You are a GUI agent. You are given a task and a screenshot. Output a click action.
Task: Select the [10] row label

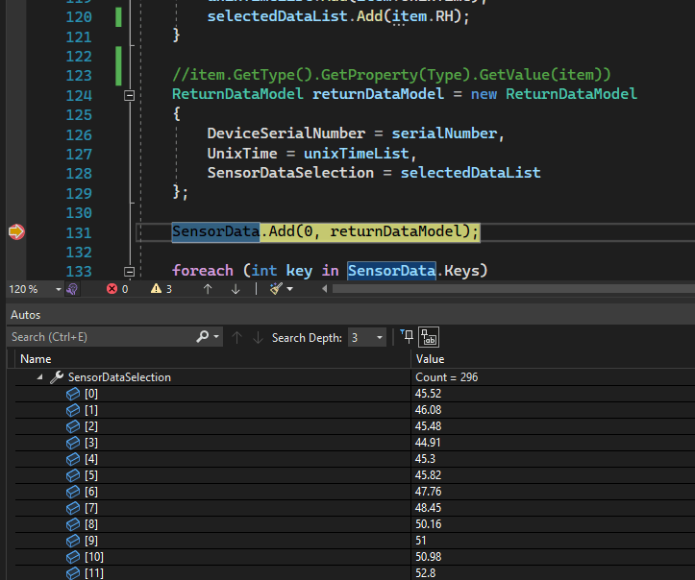click(94, 557)
